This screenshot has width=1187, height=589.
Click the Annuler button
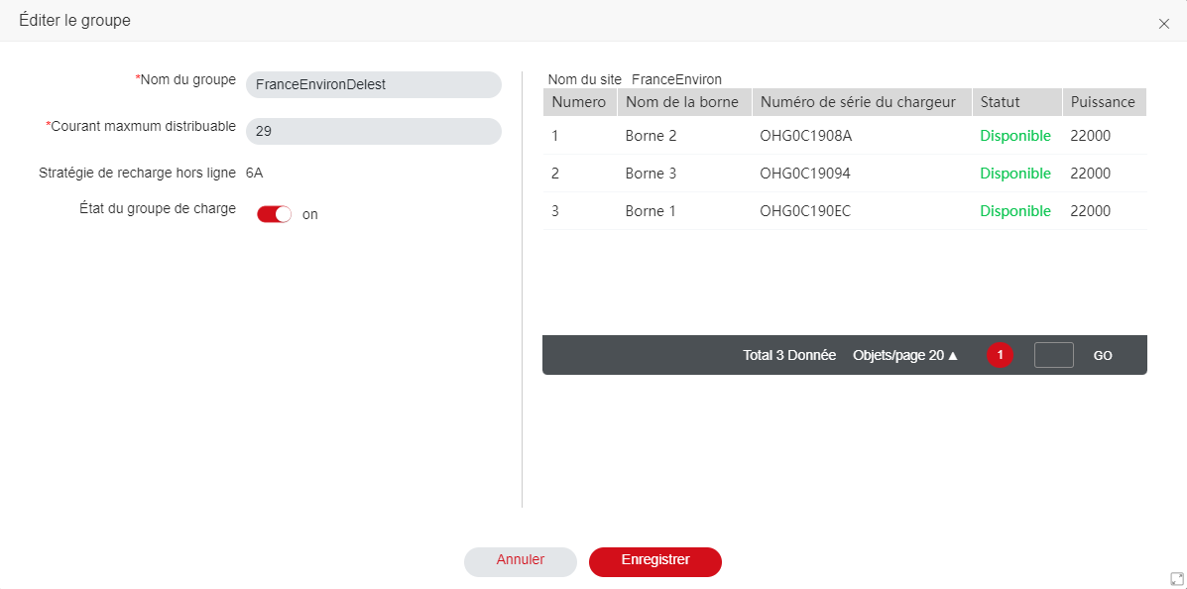[x=520, y=561]
